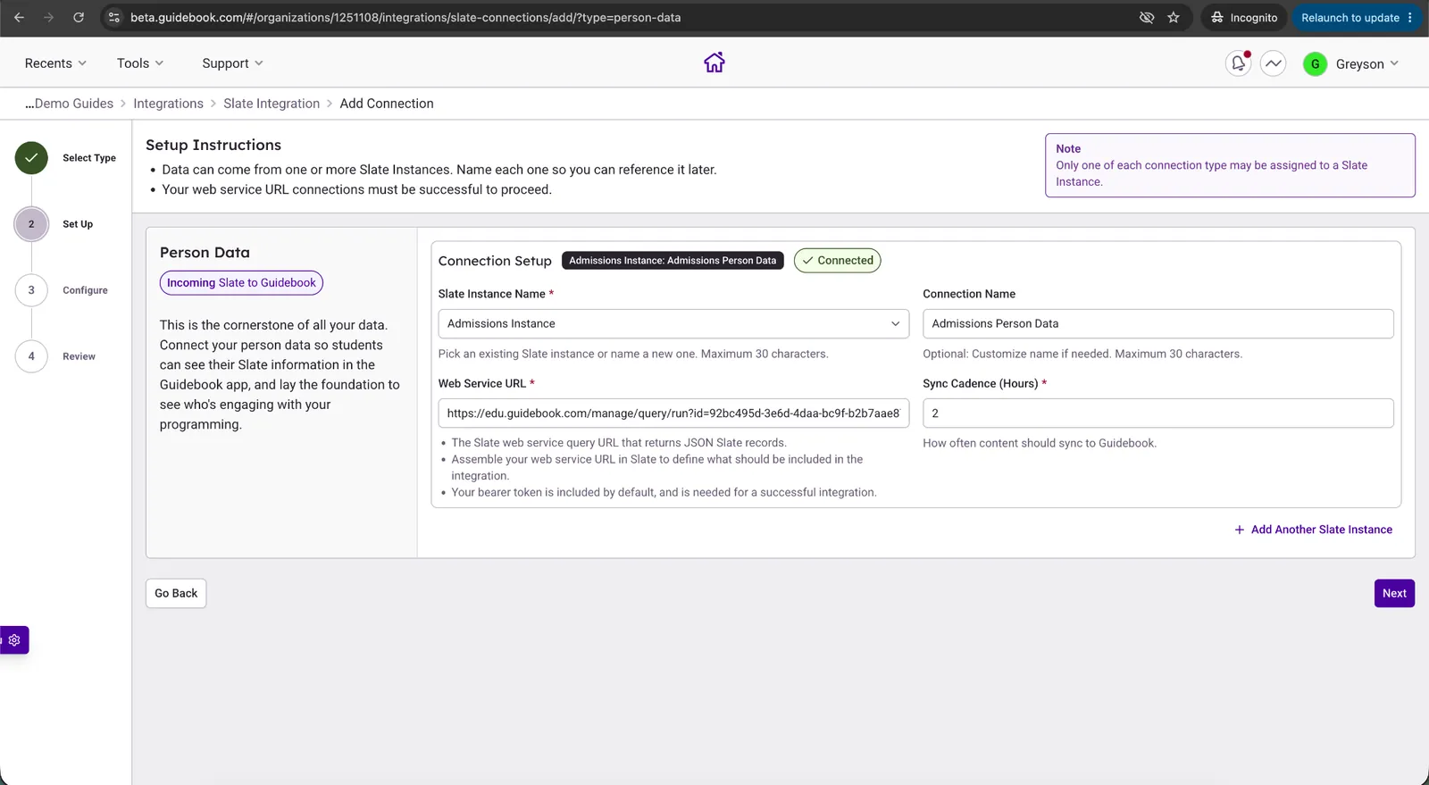Image resolution: width=1429 pixels, height=785 pixels.
Task: Open the notifications bell
Action: click(x=1238, y=63)
